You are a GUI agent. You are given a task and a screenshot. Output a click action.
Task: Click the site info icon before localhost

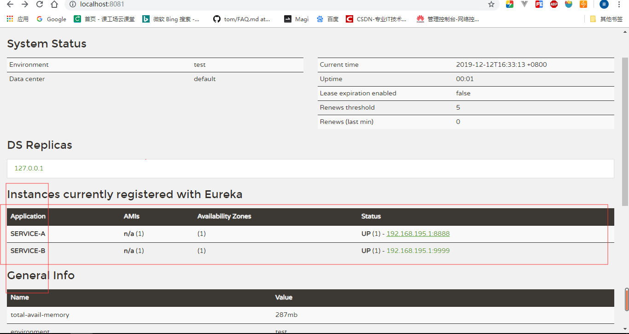coord(73,4)
